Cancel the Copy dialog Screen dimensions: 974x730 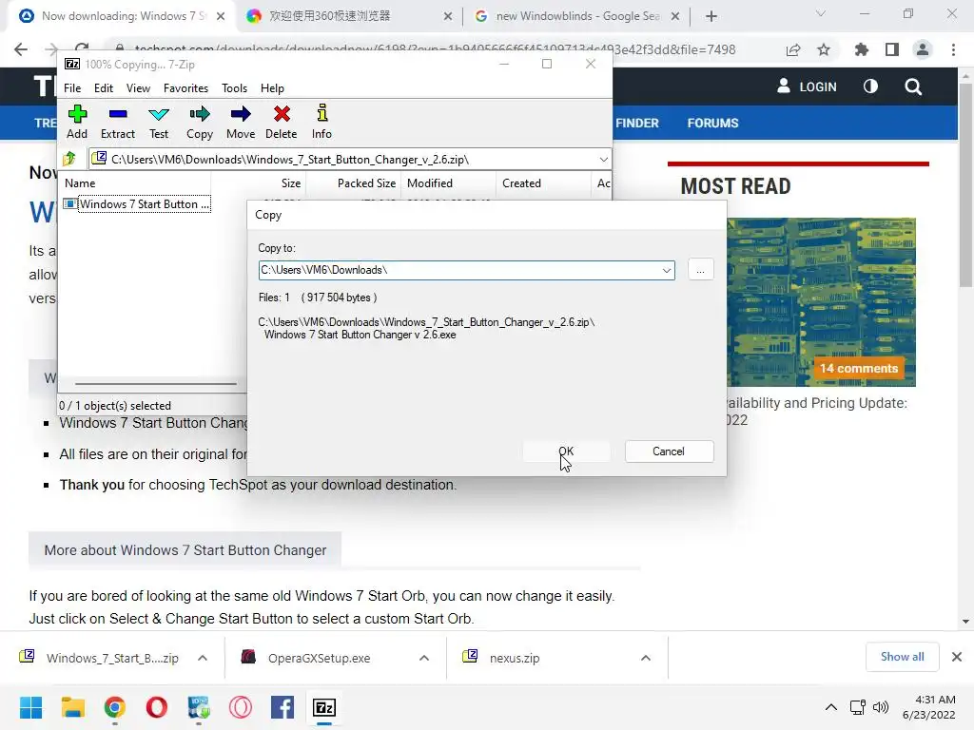click(669, 451)
